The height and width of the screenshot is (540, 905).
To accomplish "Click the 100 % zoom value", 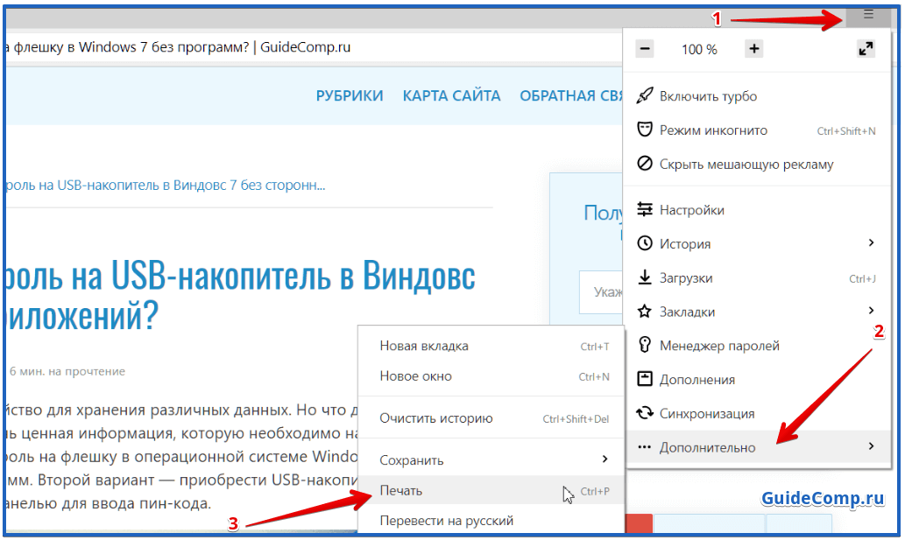I will coord(699,50).
